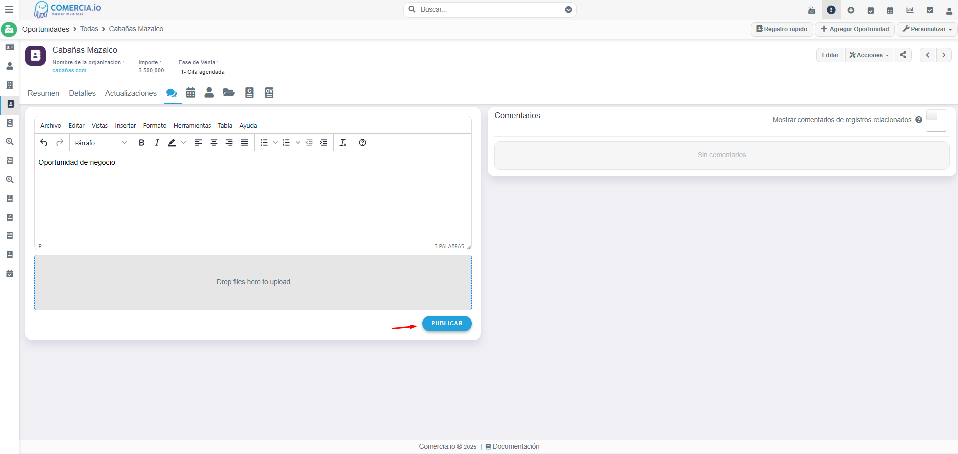The width and height of the screenshot is (958, 454).
Task: Open the text highlight color picker arrow
Action: tap(183, 143)
